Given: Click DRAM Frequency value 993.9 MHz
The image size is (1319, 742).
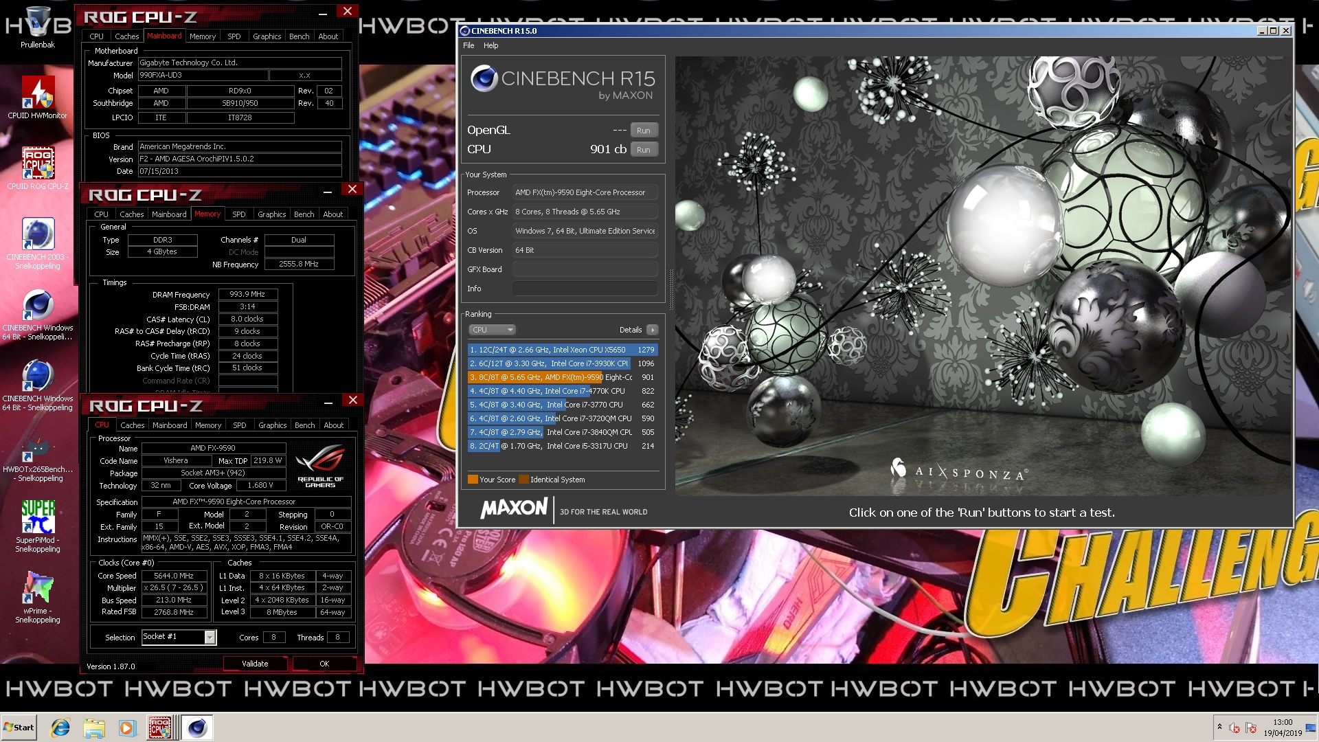Looking at the screenshot, I should [248, 294].
